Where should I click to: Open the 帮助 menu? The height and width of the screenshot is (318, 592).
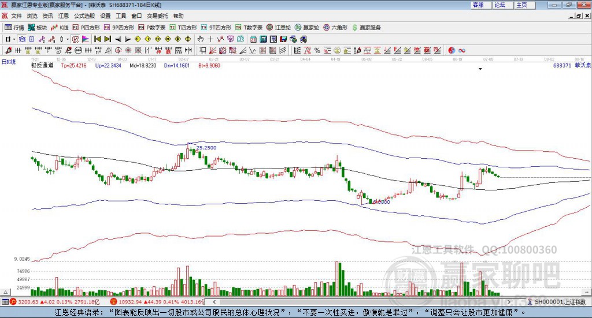tap(178, 16)
